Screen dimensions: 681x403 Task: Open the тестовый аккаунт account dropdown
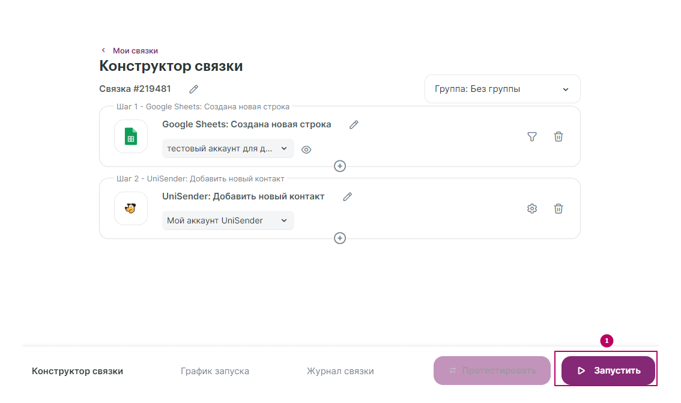tap(228, 148)
